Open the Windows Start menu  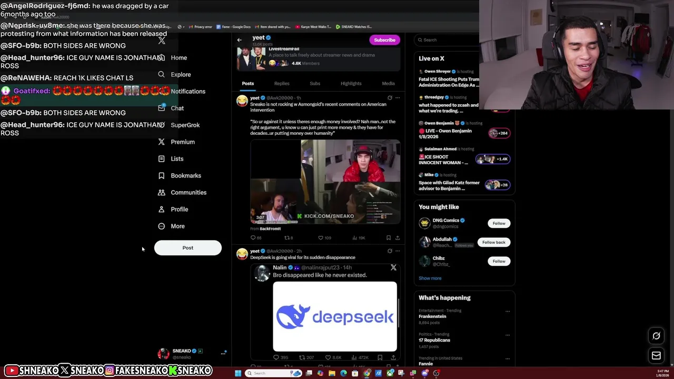tap(238, 373)
